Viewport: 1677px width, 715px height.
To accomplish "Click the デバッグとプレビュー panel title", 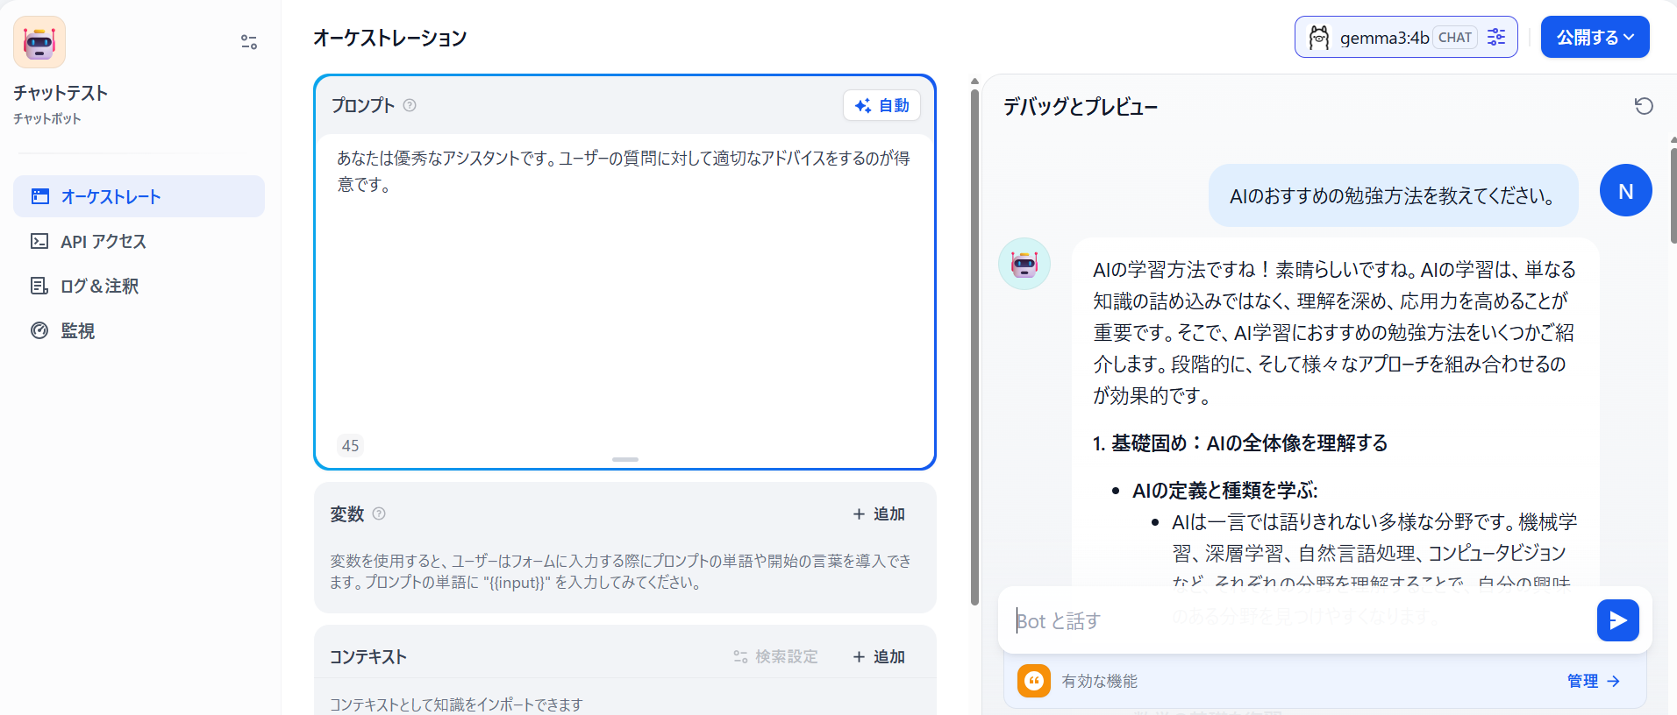I will coord(1081,107).
